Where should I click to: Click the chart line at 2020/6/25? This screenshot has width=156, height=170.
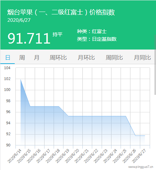point(126,116)
